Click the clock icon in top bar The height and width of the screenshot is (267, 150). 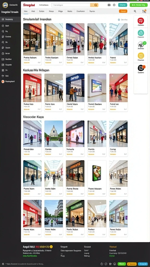(x=114, y=5)
